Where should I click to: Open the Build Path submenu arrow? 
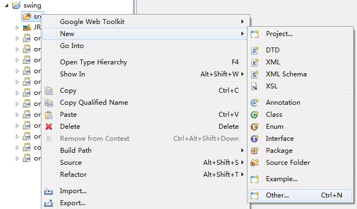[243, 151]
